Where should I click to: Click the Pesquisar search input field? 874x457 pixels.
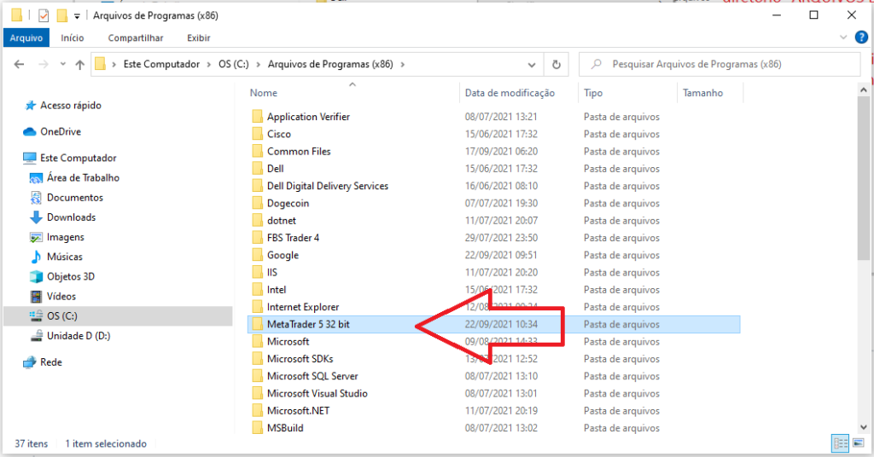725,64
